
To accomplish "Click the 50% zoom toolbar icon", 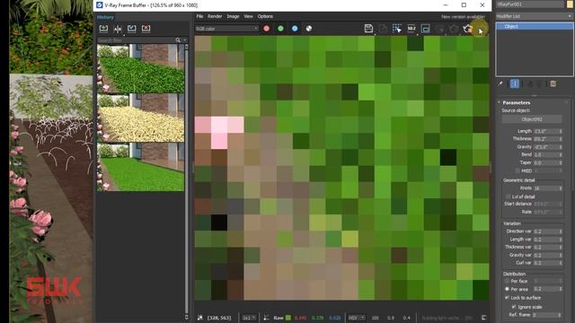I will (411, 29).
